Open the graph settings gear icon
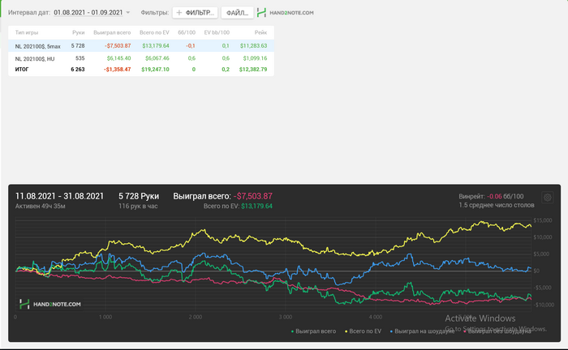The height and width of the screenshot is (350, 568). click(548, 198)
